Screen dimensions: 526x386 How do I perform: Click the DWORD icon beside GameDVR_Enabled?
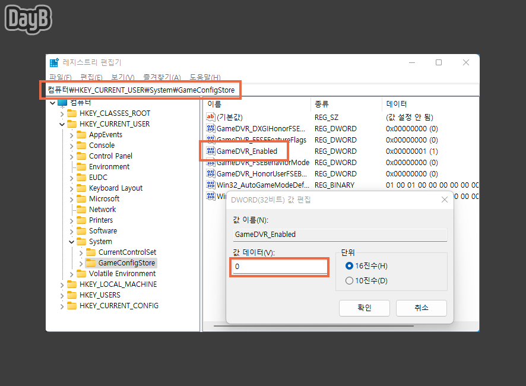coord(211,151)
